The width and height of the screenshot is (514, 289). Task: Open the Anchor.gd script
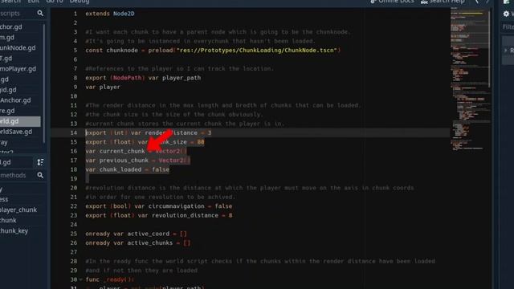15,100
